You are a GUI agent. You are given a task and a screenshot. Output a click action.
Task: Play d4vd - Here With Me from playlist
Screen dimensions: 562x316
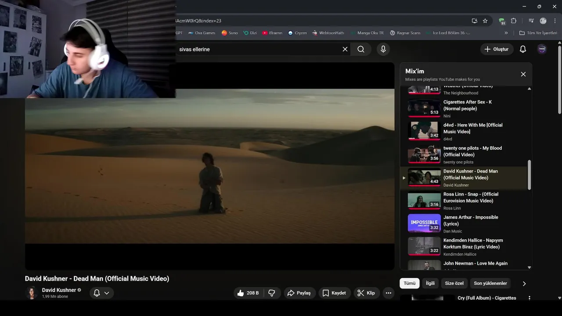coord(463,132)
